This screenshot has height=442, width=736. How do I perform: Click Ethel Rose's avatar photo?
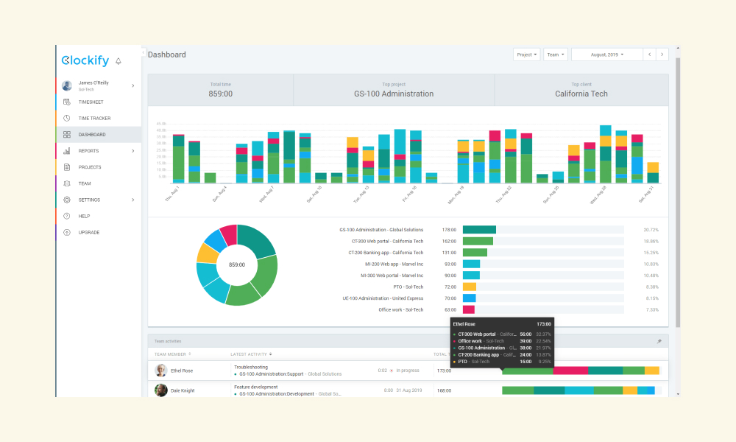[x=161, y=370]
